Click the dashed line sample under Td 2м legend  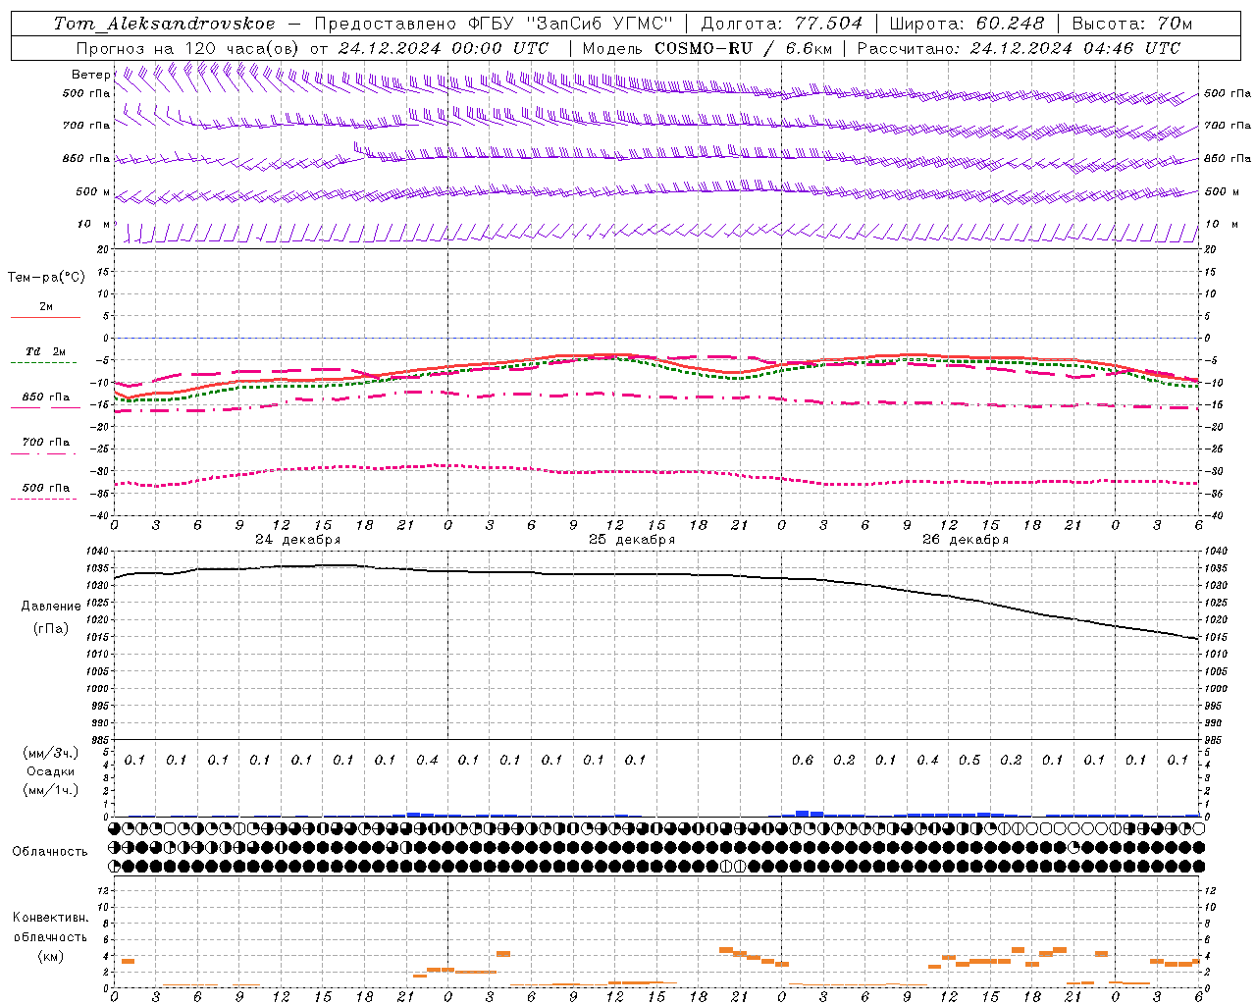(44, 362)
